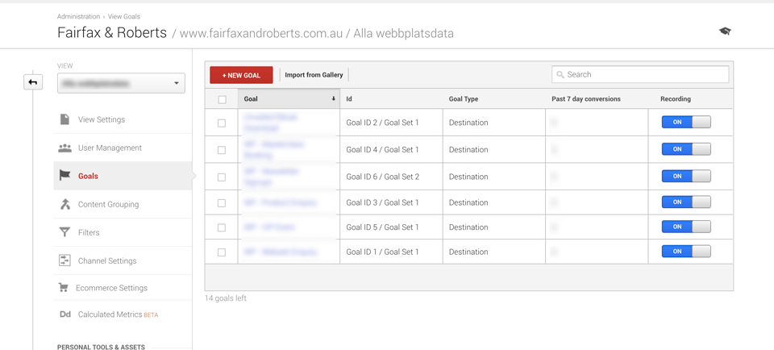The width and height of the screenshot is (774, 350).
Task: Click the Calculated Metrics Dd icon
Action: [x=65, y=315]
